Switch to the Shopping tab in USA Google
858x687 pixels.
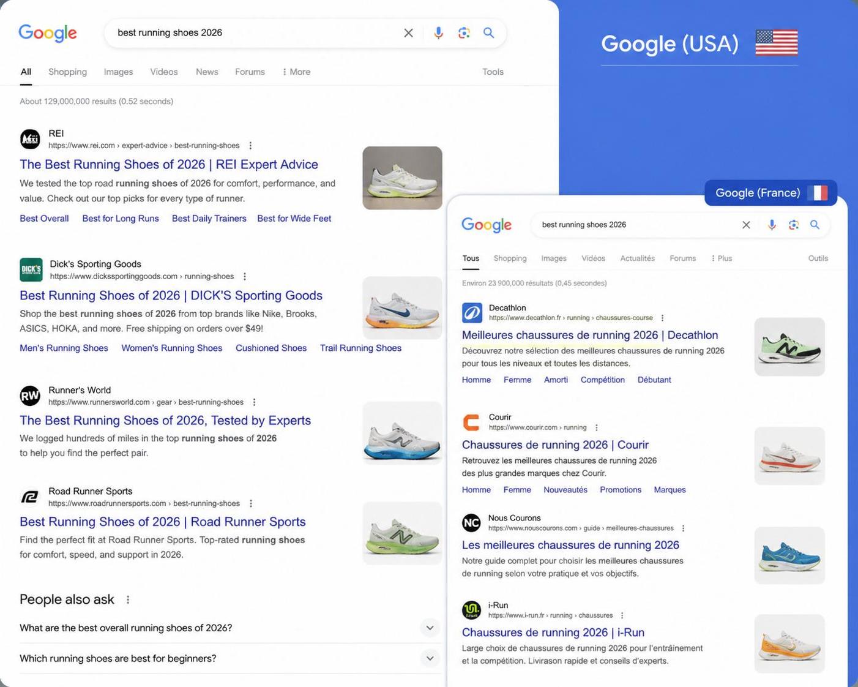click(x=67, y=72)
